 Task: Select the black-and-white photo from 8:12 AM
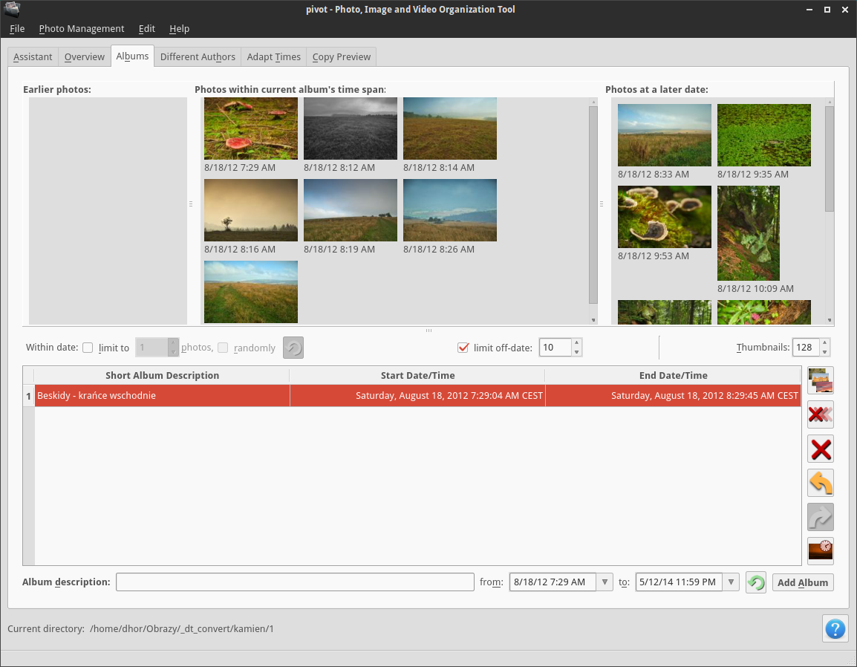[x=351, y=128]
